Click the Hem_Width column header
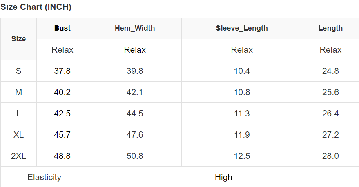Image resolution: width=359 pixels, height=187 pixels. coord(135,28)
